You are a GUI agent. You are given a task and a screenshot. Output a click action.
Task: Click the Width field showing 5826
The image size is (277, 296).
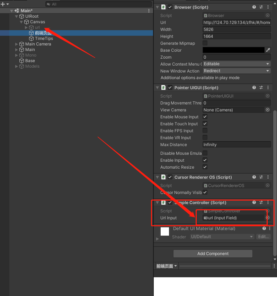click(x=237, y=29)
